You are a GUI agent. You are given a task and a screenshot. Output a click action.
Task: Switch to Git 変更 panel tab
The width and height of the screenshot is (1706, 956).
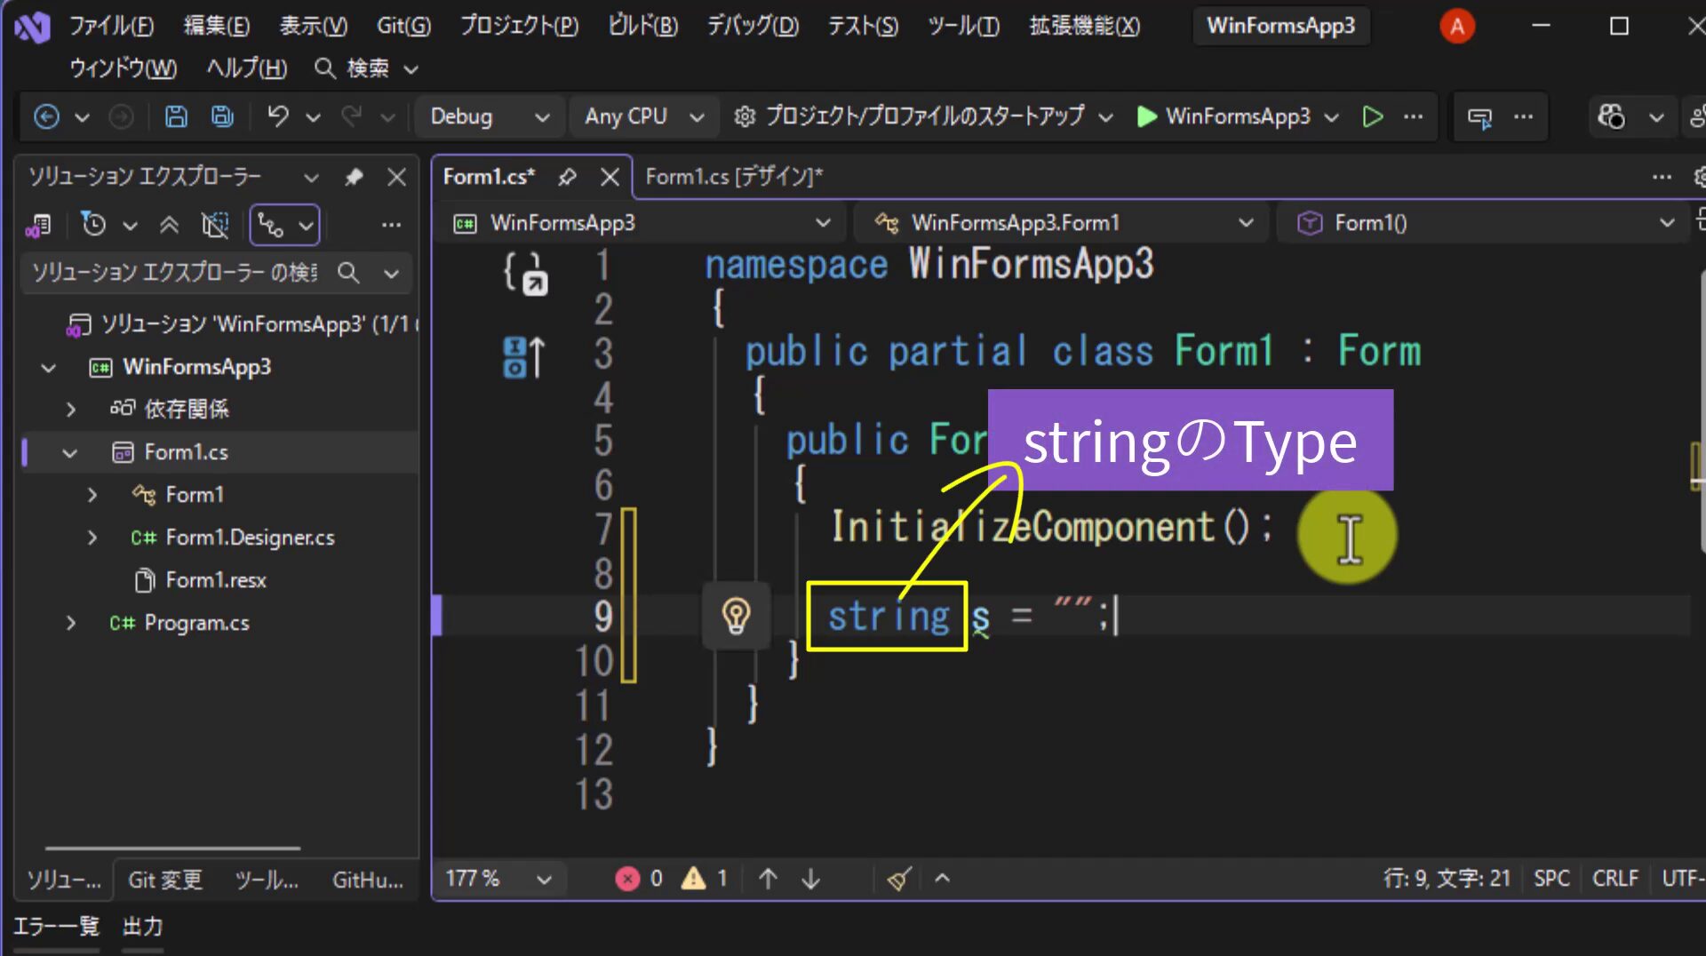(x=165, y=880)
